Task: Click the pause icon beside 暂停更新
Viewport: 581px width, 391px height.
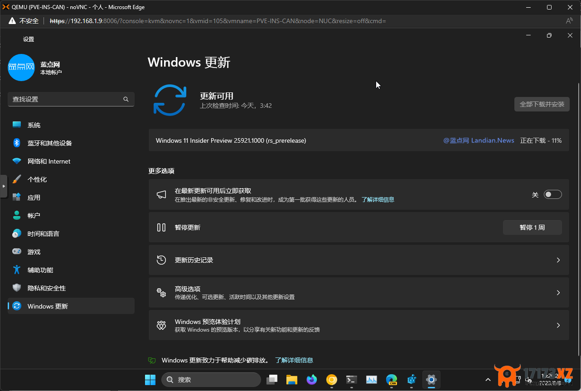Action: pos(161,227)
